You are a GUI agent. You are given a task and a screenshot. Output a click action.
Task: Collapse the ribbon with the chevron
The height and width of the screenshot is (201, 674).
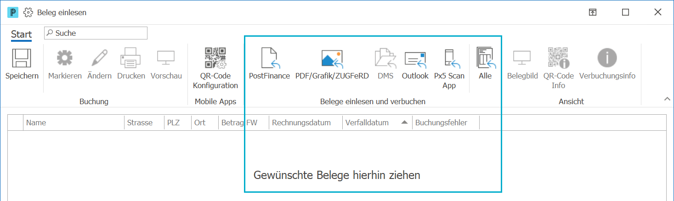click(x=667, y=99)
